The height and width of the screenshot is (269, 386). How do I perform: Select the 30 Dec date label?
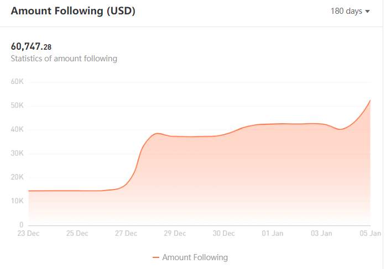click(x=223, y=233)
